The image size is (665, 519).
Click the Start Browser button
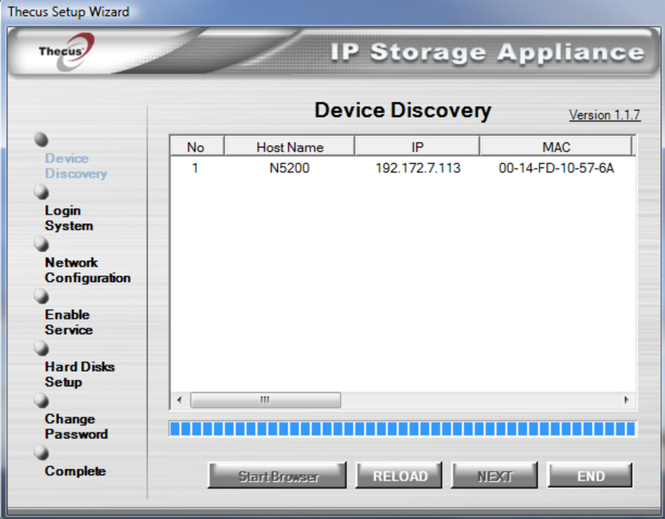[x=277, y=476]
